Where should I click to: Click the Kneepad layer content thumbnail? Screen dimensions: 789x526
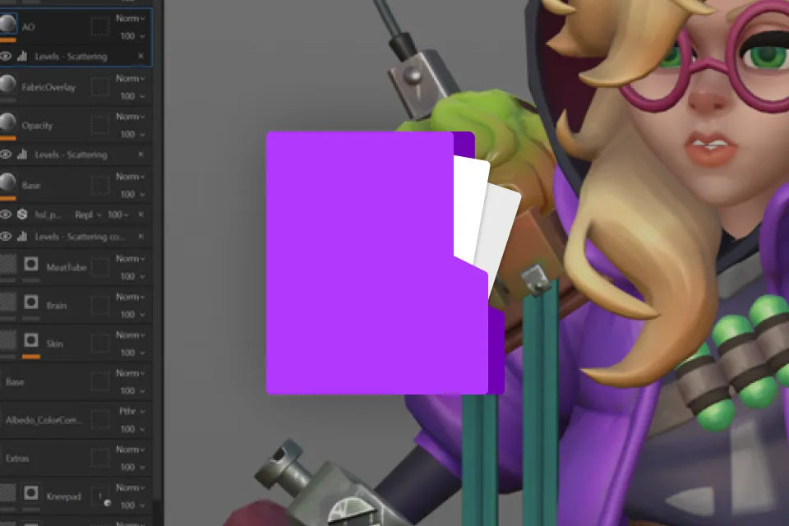7,493
